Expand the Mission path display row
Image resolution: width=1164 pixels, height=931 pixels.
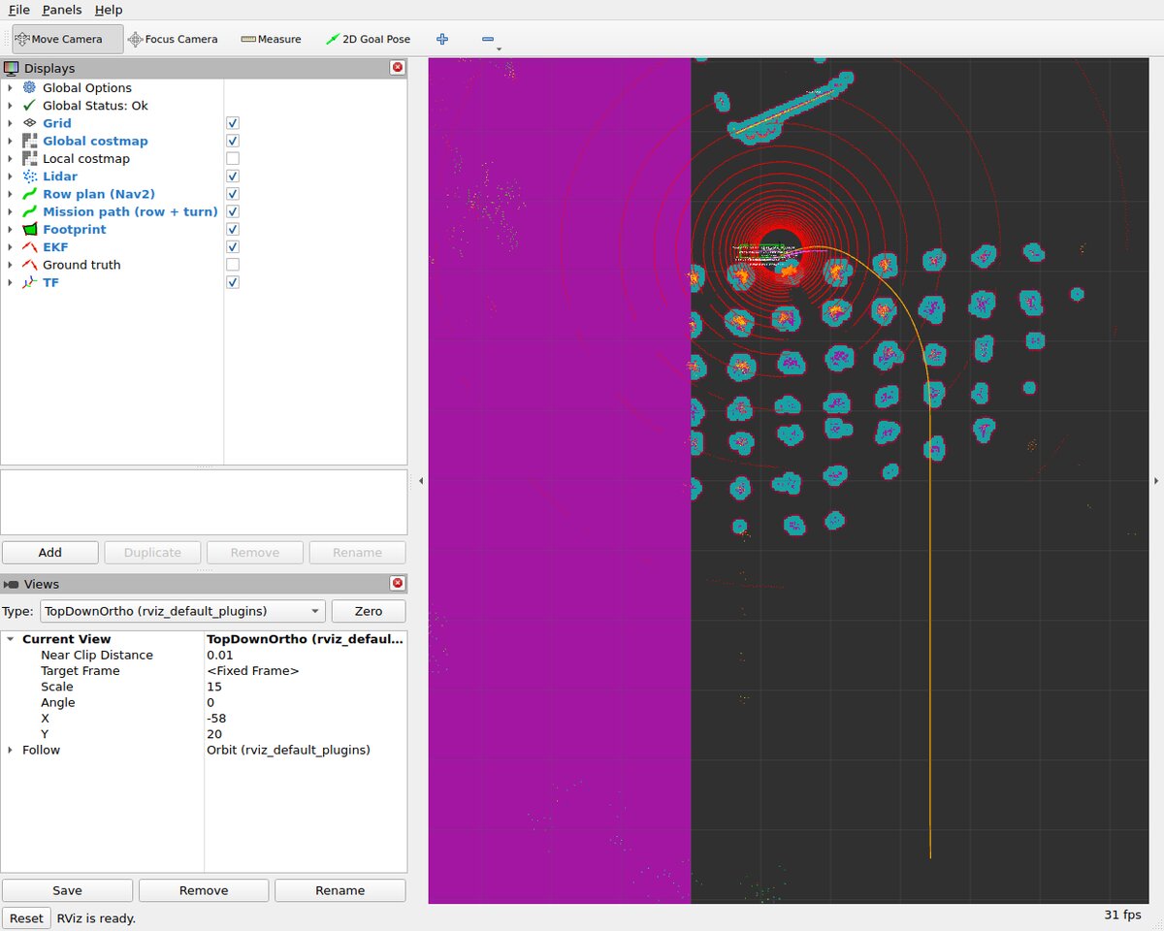coord(10,211)
